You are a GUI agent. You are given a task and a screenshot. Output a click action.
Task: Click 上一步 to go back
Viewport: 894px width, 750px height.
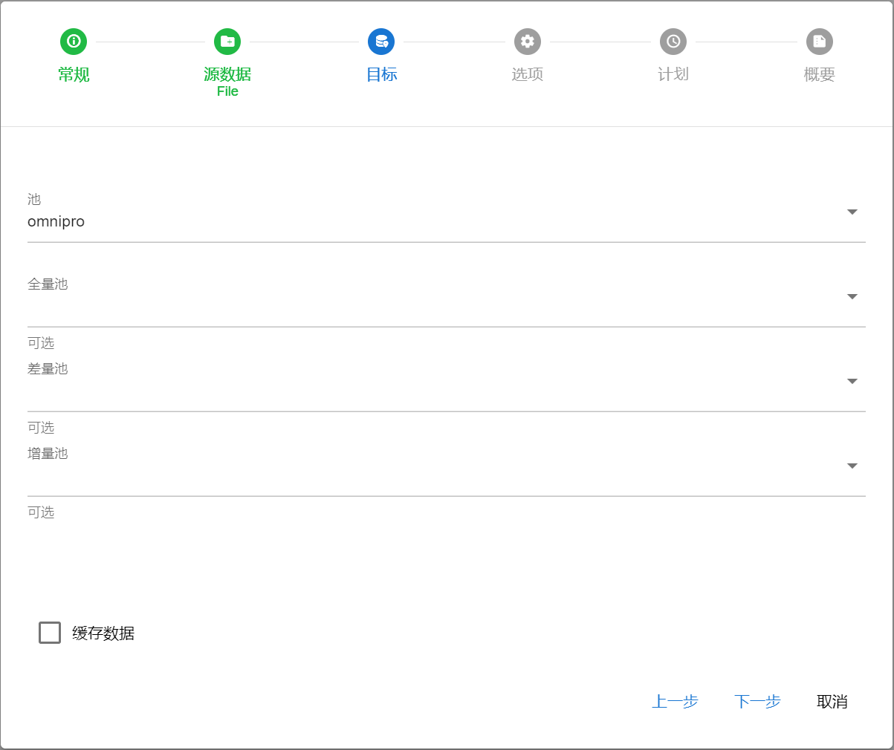[x=675, y=702]
